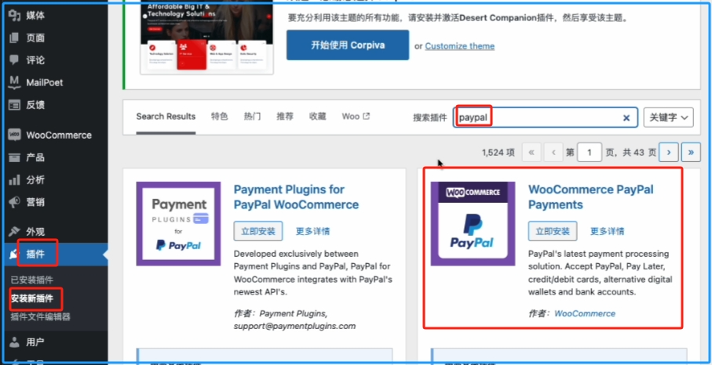
Task: Click the Corpiva theme preview thumbnail
Action: 206,36
